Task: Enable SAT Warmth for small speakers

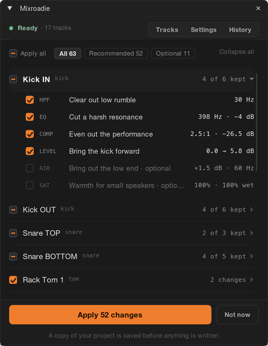Action: (30, 185)
